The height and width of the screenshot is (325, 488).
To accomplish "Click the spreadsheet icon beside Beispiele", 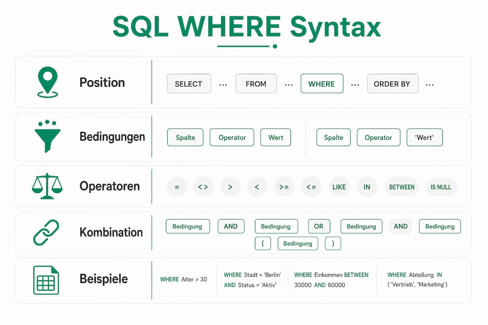I will (x=46, y=280).
